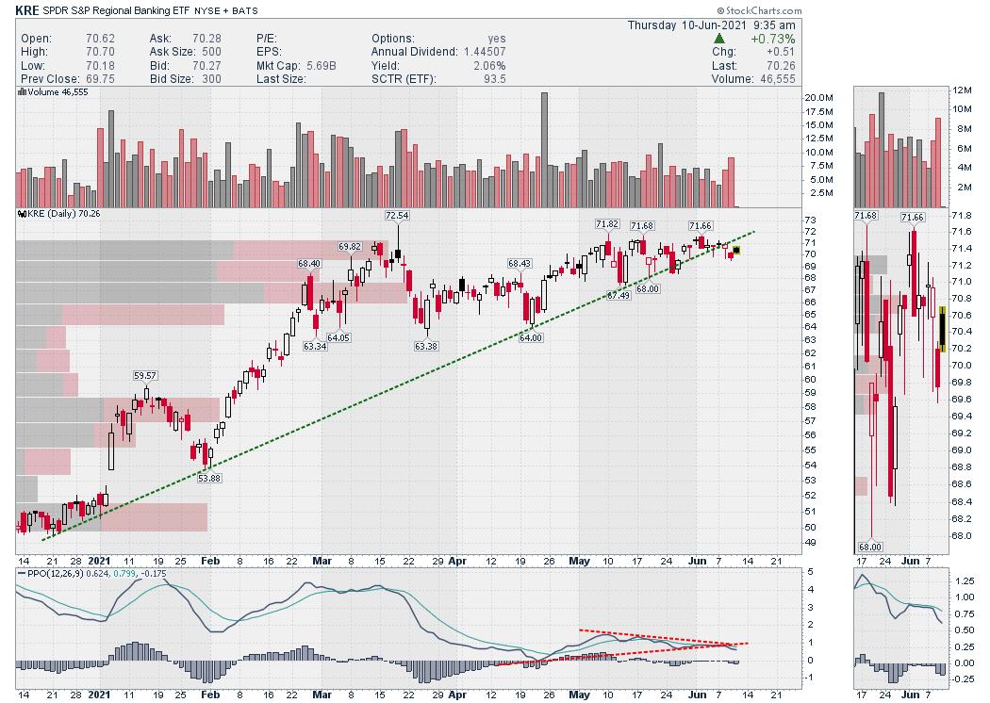Click the Thursday 10-Jun-2021 date text

click(712, 25)
